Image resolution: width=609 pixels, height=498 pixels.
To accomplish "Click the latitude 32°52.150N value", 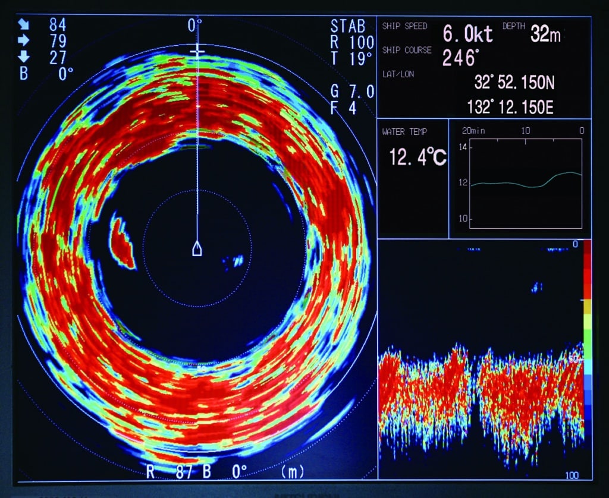I will 513,82.
